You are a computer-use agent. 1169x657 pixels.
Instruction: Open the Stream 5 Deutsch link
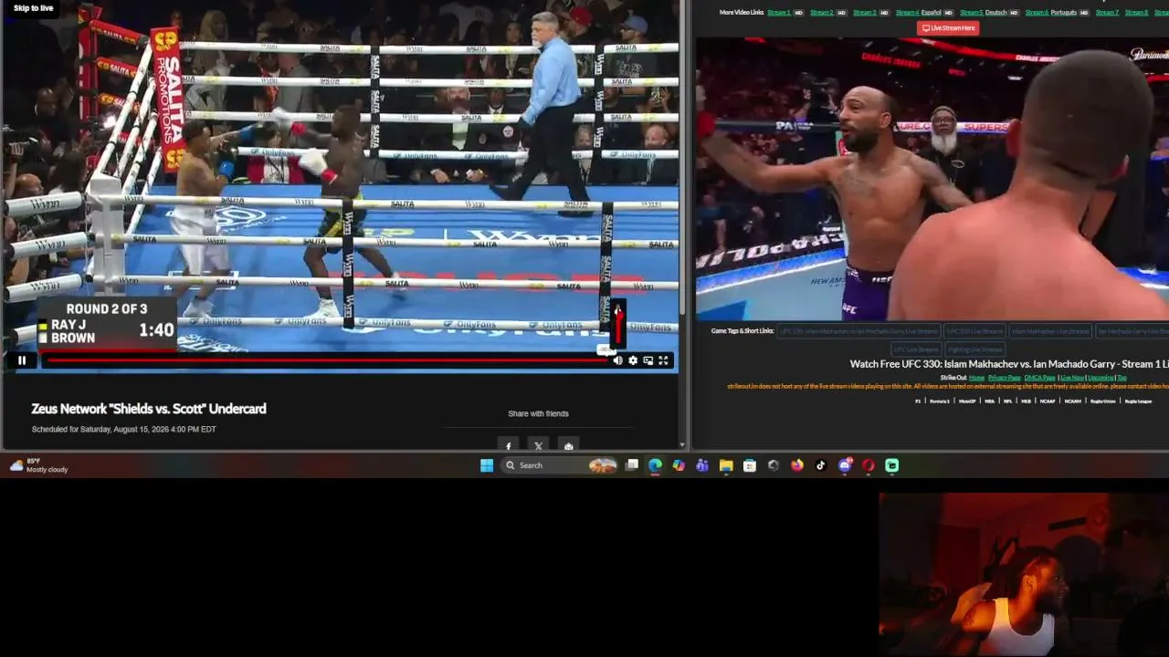click(x=983, y=13)
